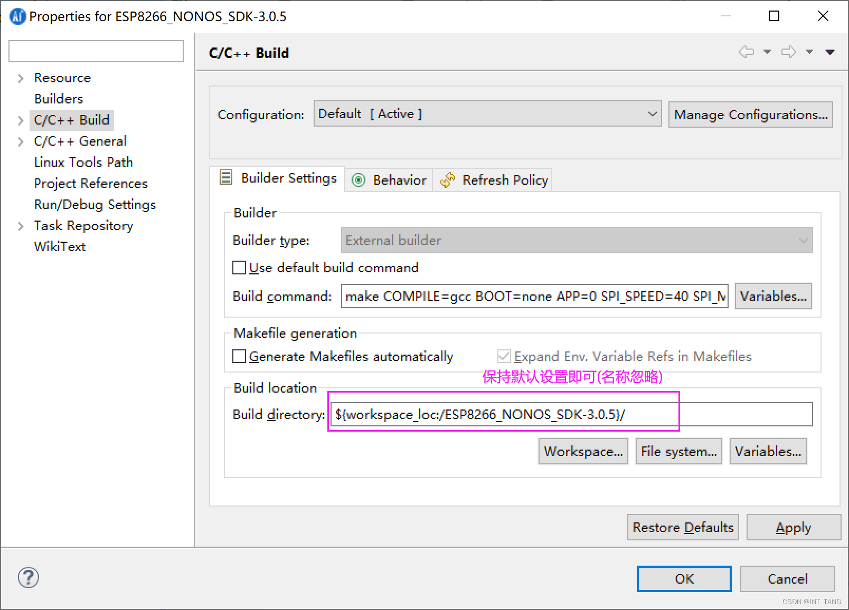The width and height of the screenshot is (849, 610).
Task: Click the Refresh Policy wrench icon
Action: click(448, 179)
